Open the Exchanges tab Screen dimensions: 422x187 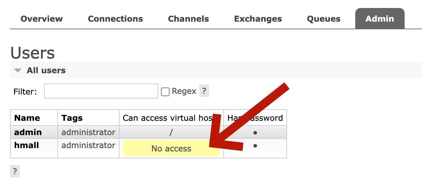pyautogui.click(x=258, y=19)
